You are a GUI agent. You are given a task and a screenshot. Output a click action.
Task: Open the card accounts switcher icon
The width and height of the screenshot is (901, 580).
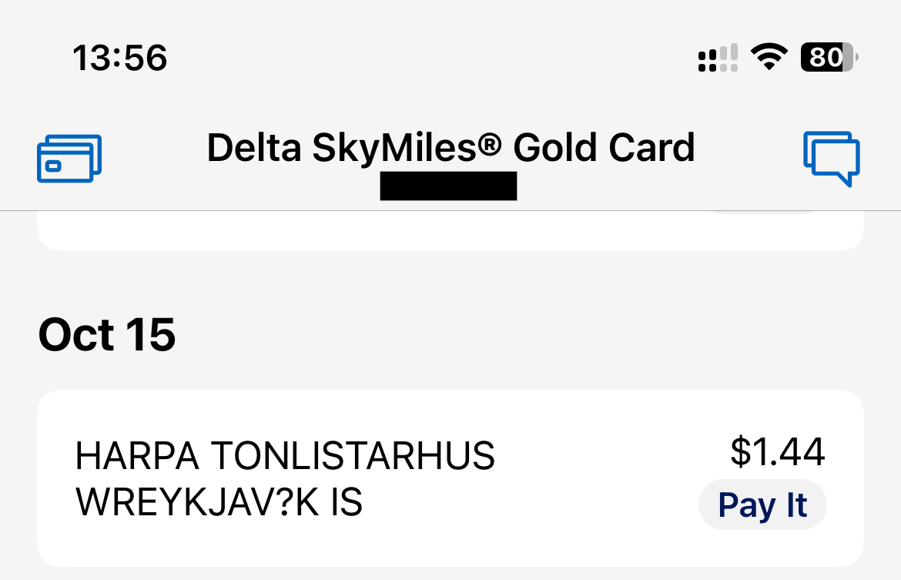click(69, 158)
